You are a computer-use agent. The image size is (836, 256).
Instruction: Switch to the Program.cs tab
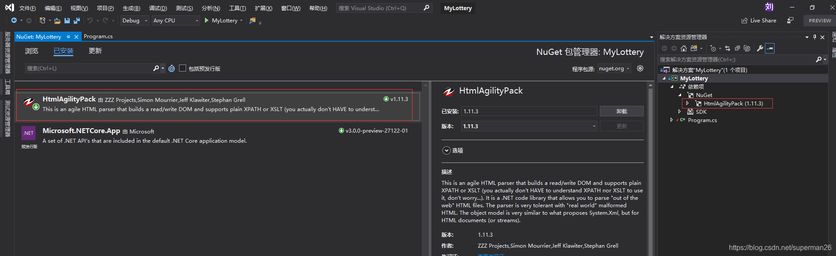[98, 36]
